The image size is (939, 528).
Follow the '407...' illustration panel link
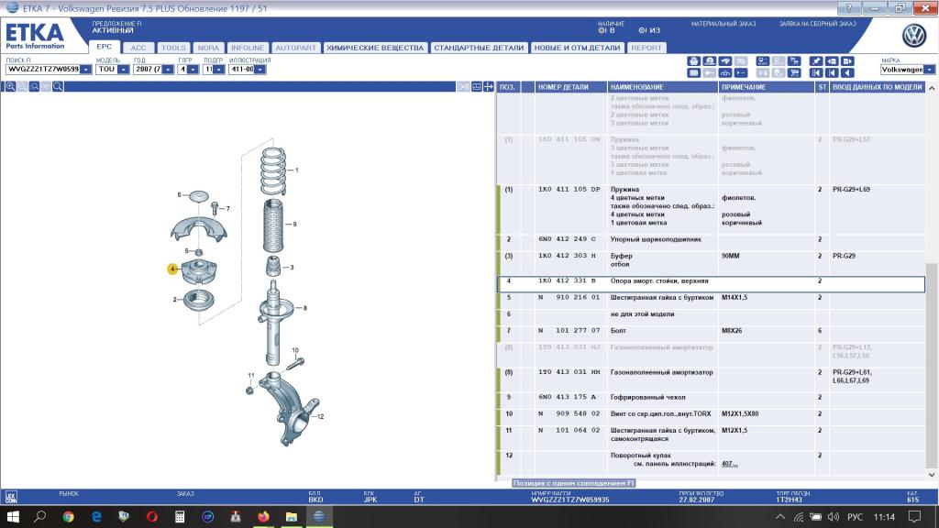(x=729, y=464)
